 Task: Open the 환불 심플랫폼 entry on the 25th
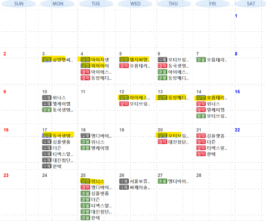point(95,193)
